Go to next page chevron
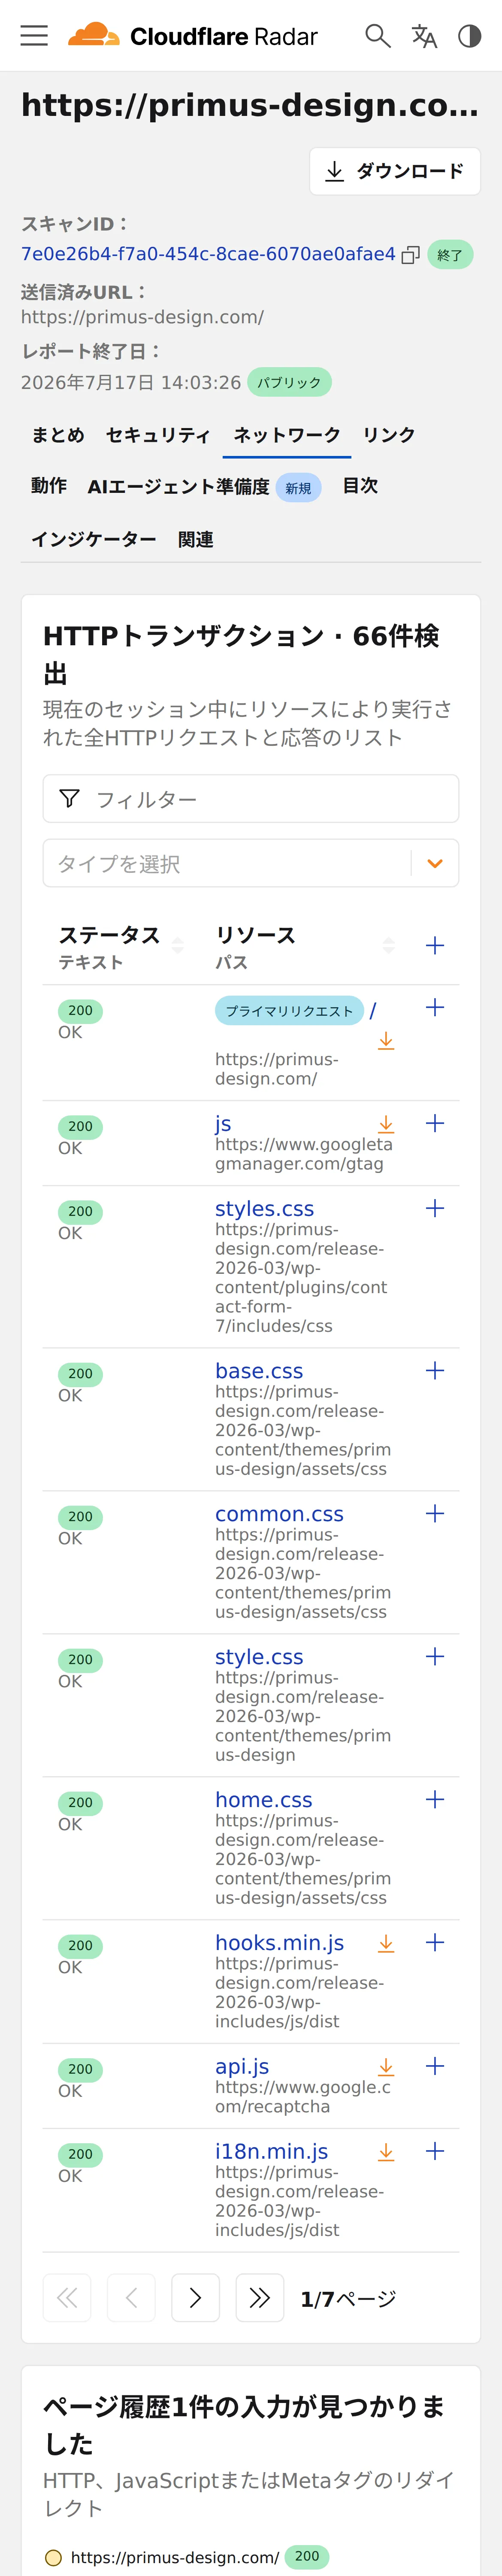Viewport: 502px width, 2576px height. (x=195, y=2298)
